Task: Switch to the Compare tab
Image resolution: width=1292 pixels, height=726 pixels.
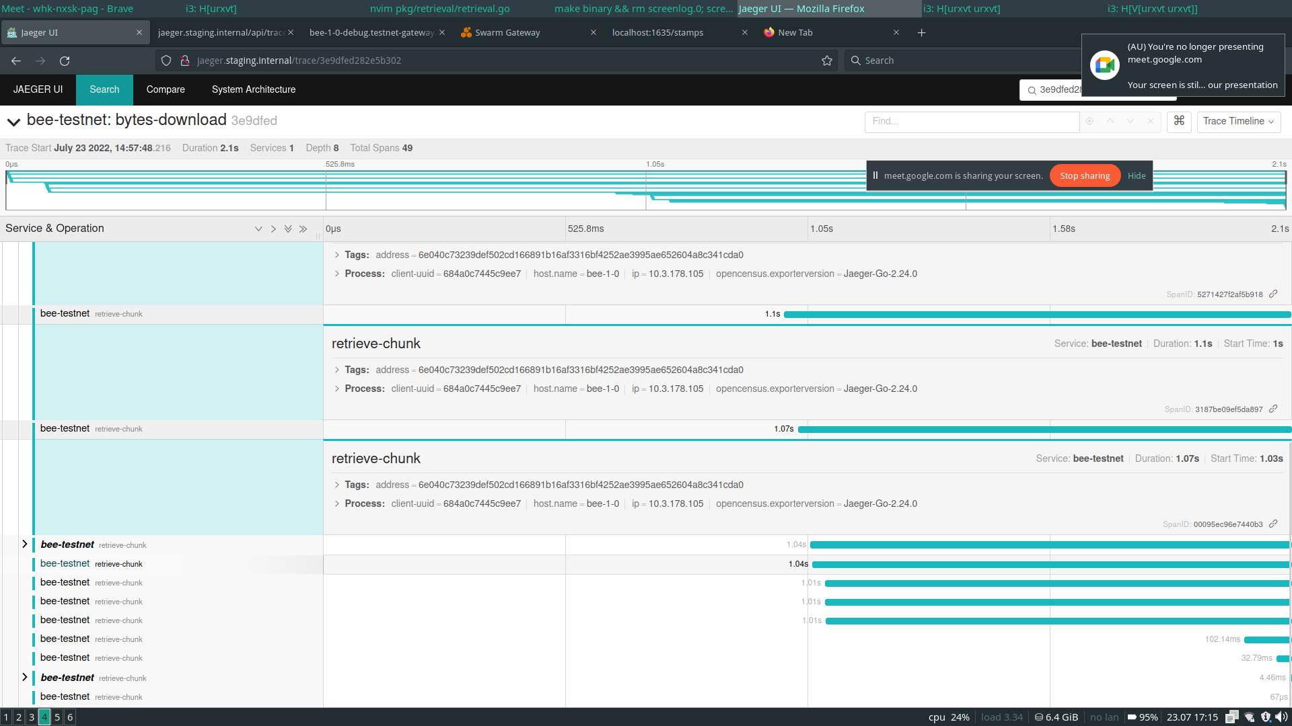Action: click(x=166, y=89)
